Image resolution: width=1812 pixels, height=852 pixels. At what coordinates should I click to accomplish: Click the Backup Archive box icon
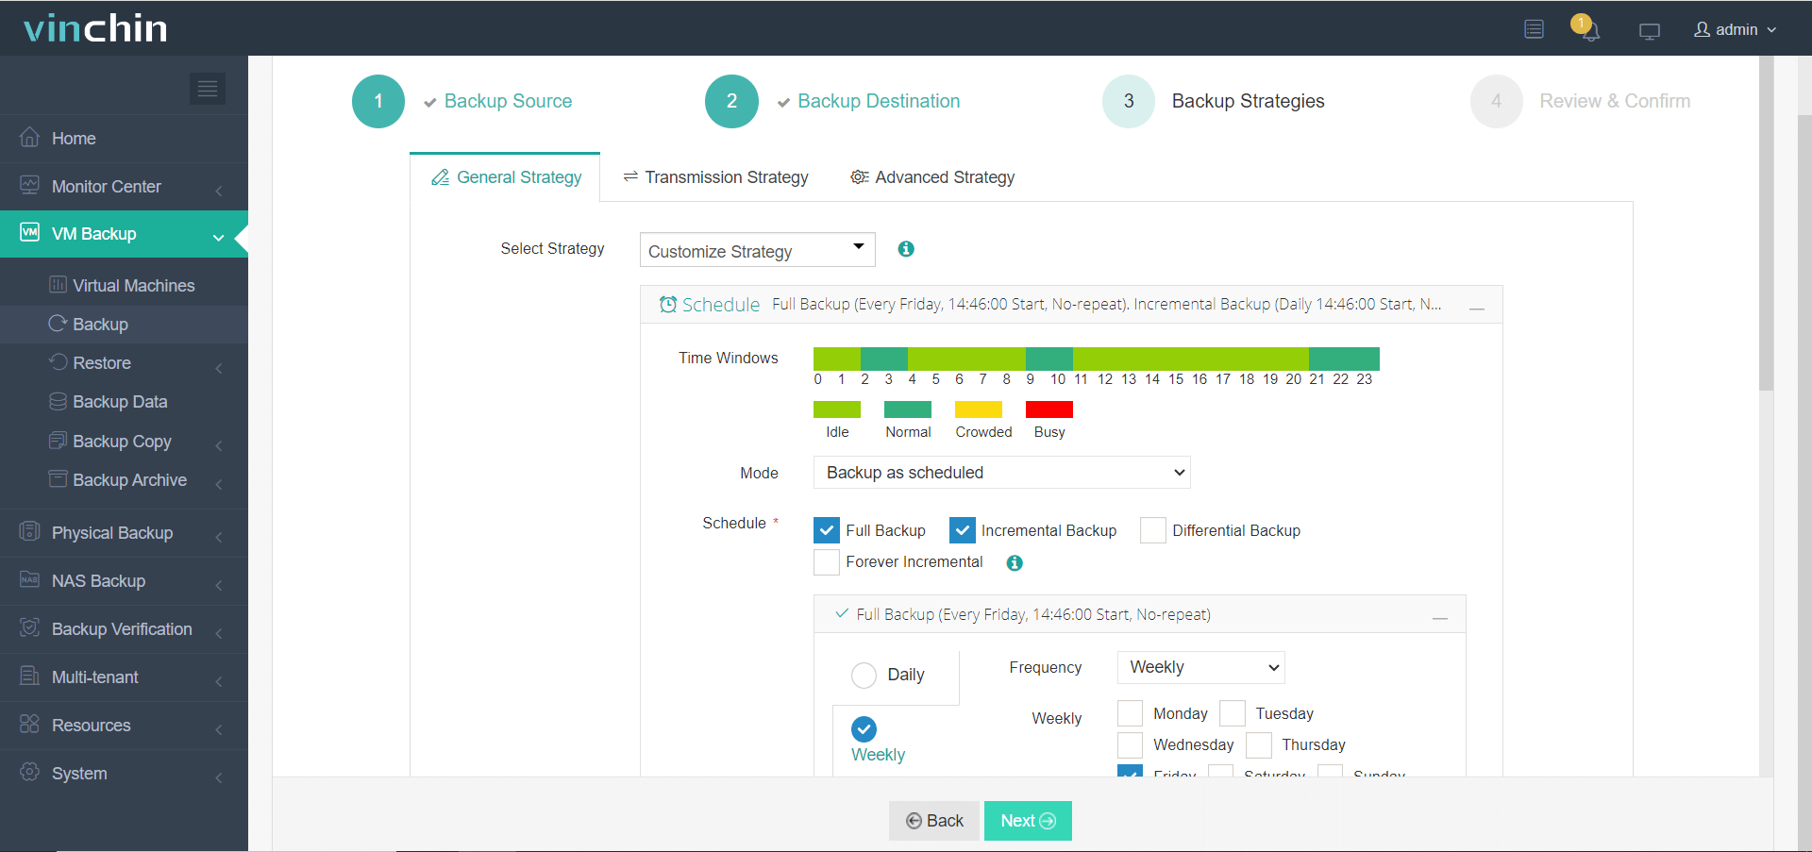[58, 479]
